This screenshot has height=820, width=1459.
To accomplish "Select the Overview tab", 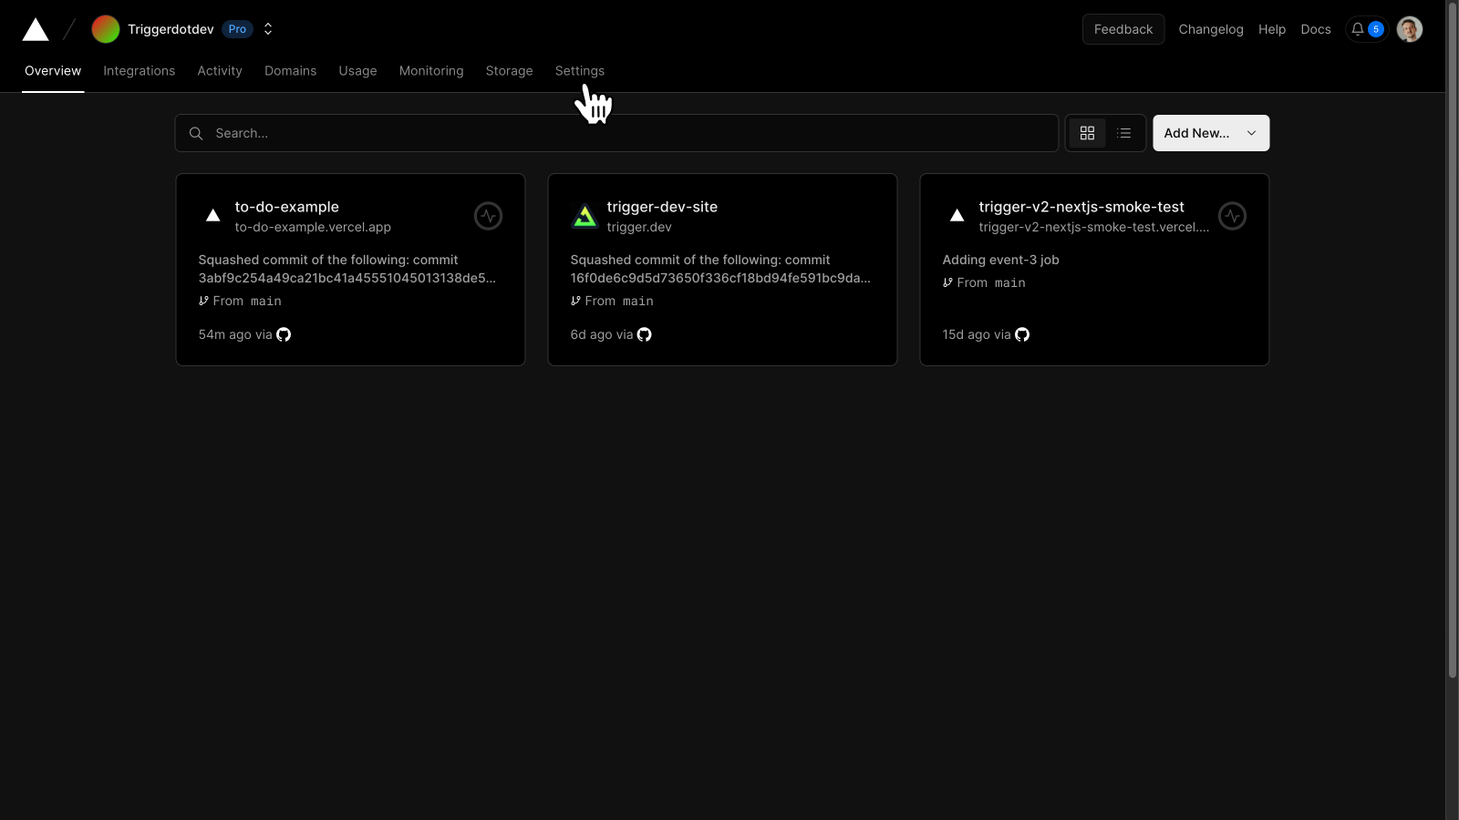I will pyautogui.click(x=53, y=71).
